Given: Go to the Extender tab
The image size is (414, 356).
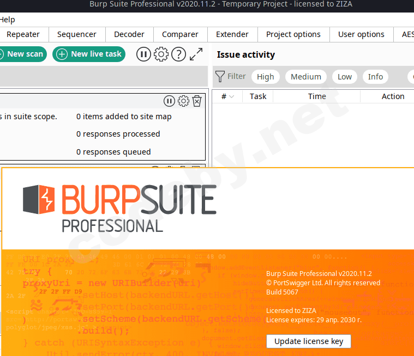Looking at the screenshot, I should coord(232,34).
